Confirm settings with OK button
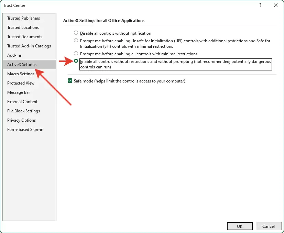Viewport: 284px width, 233px height. [x=239, y=226]
